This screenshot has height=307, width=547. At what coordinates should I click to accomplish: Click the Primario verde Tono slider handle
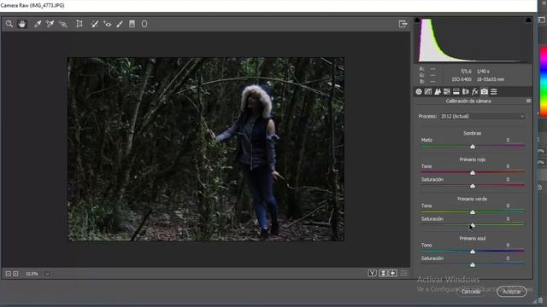[x=473, y=212]
